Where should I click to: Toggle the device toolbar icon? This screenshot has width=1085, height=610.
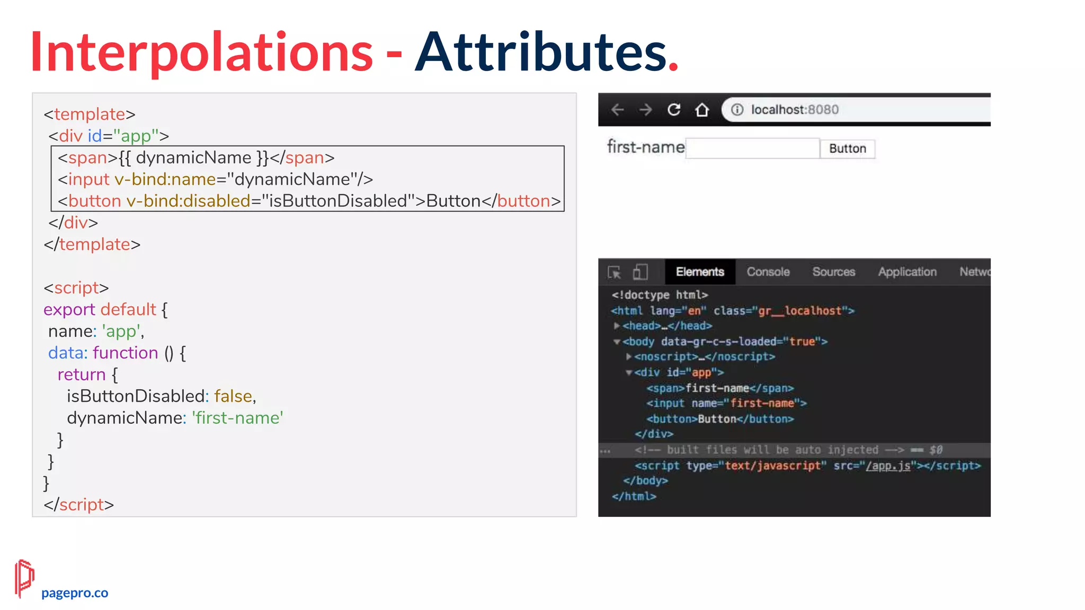(640, 272)
